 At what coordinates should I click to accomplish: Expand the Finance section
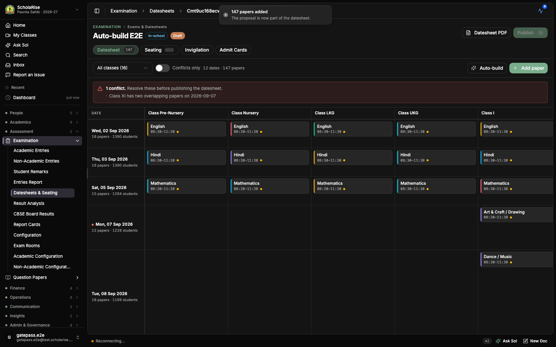42,288
